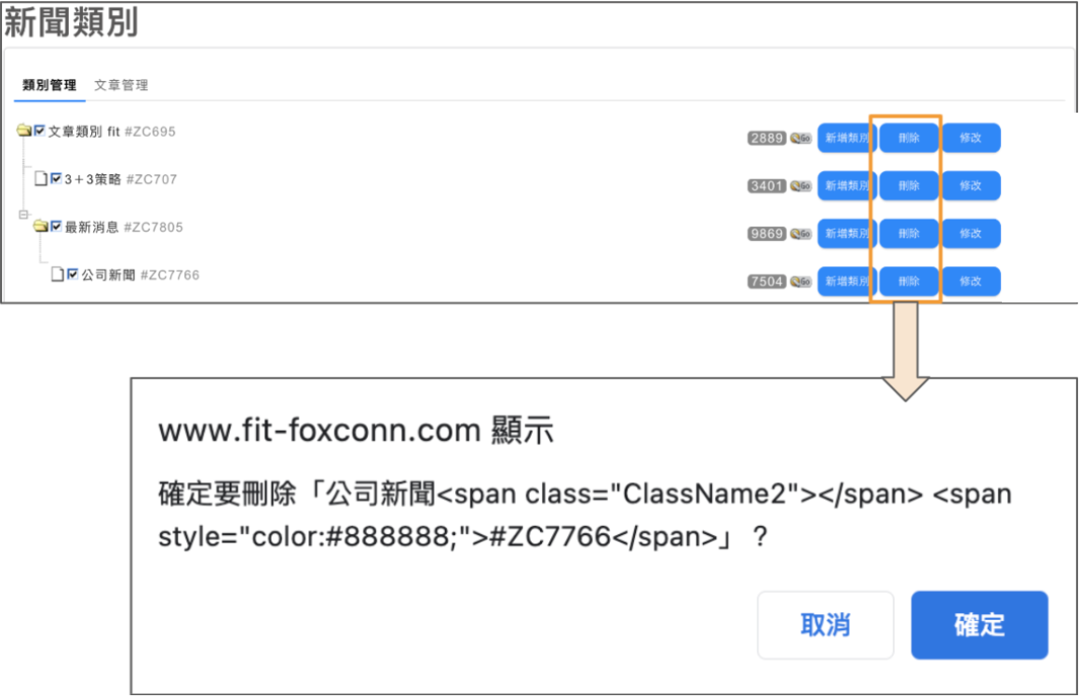Click the Go icon beside count 9869
The width and height of the screenshot is (1080, 698).
tap(801, 234)
